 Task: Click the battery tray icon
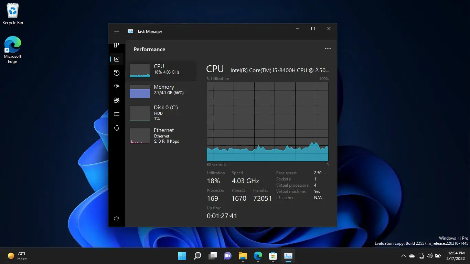tap(438, 256)
